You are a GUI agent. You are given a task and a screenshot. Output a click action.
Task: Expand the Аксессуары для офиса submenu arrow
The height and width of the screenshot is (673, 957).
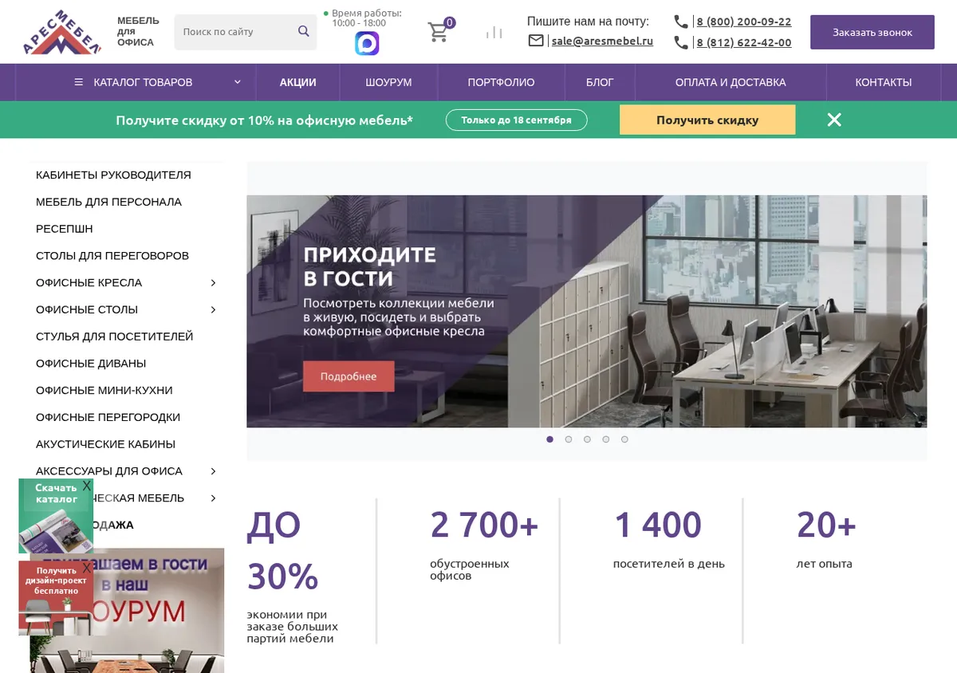(213, 471)
